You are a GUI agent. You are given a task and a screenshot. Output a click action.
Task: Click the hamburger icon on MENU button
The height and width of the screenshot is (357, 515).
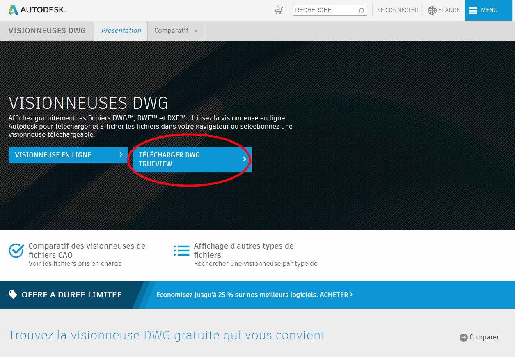pos(473,10)
